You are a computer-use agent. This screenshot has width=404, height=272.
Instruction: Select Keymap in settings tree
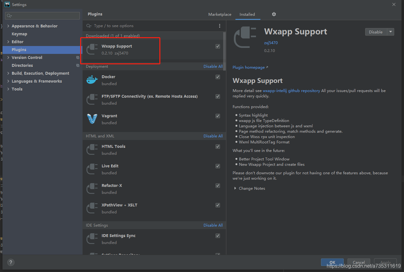tap(19, 34)
